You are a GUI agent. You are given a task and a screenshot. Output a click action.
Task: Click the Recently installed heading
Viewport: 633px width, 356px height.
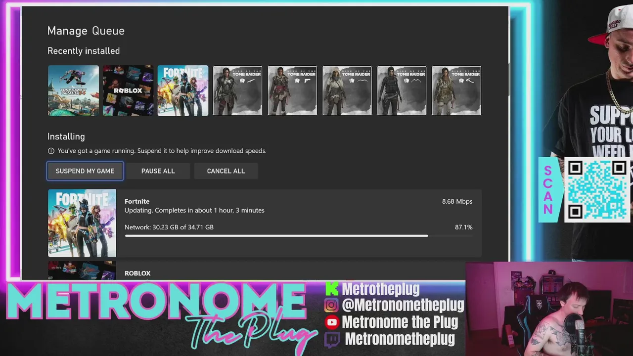(x=84, y=51)
